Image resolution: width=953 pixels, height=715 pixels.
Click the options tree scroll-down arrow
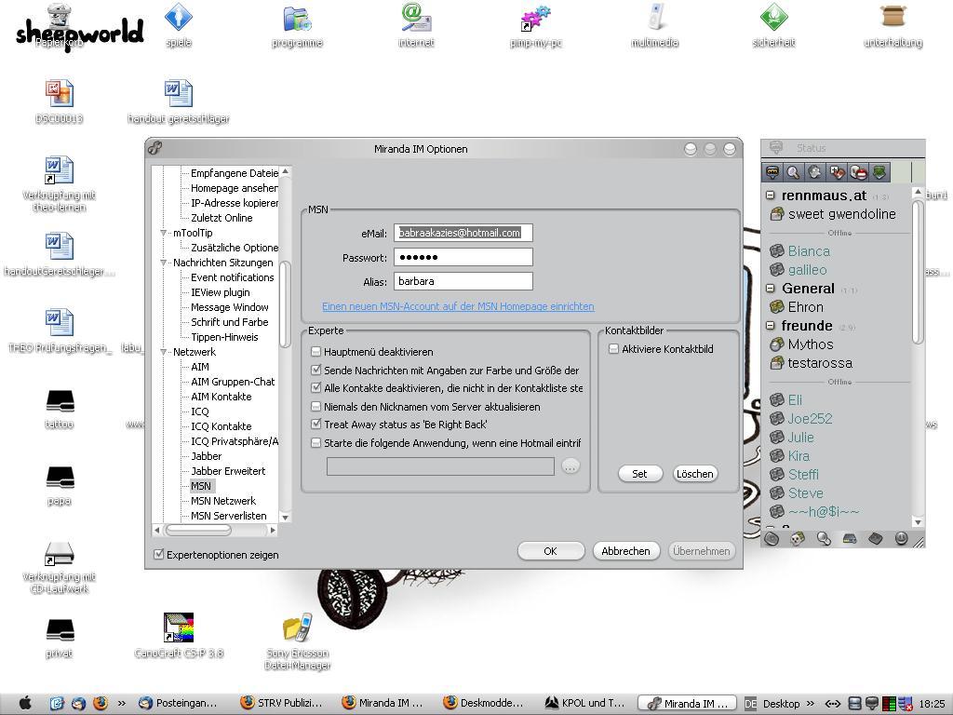click(285, 518)
